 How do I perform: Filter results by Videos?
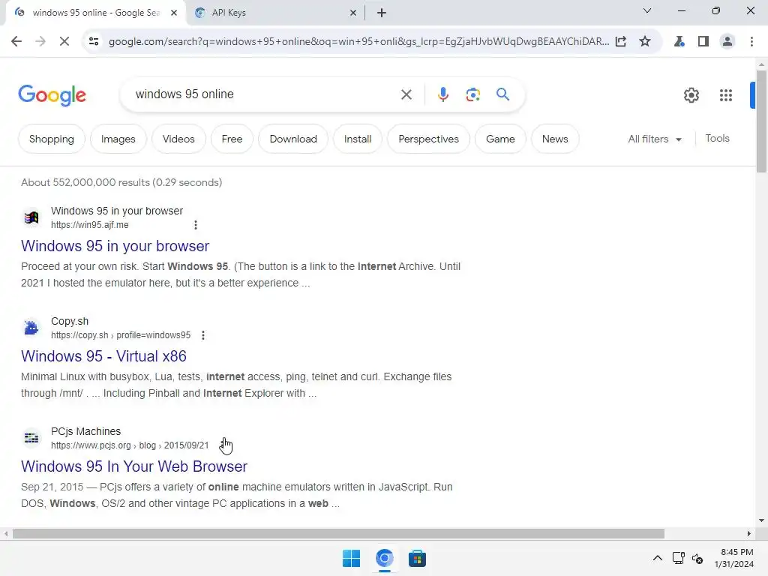178,139
